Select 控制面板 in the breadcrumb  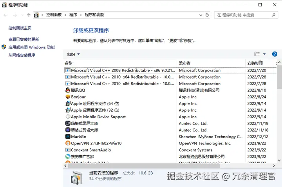[x=54, y=15]
